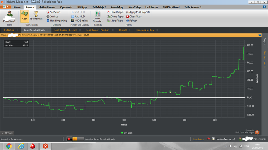Select the Cash game mode icon
Screen dimensions: 268x150
[25, 16]
